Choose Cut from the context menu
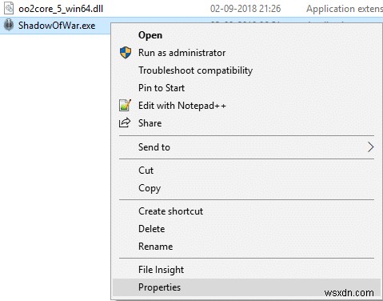The height and width of the screenshot is (301, 383). pyautogui.click(x=246, y=171)
